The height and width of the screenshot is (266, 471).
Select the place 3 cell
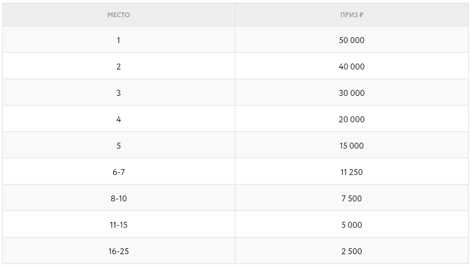click(119, 93)
